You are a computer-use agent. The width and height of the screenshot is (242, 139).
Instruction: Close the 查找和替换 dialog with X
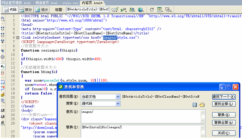click(x=235, y=87)
